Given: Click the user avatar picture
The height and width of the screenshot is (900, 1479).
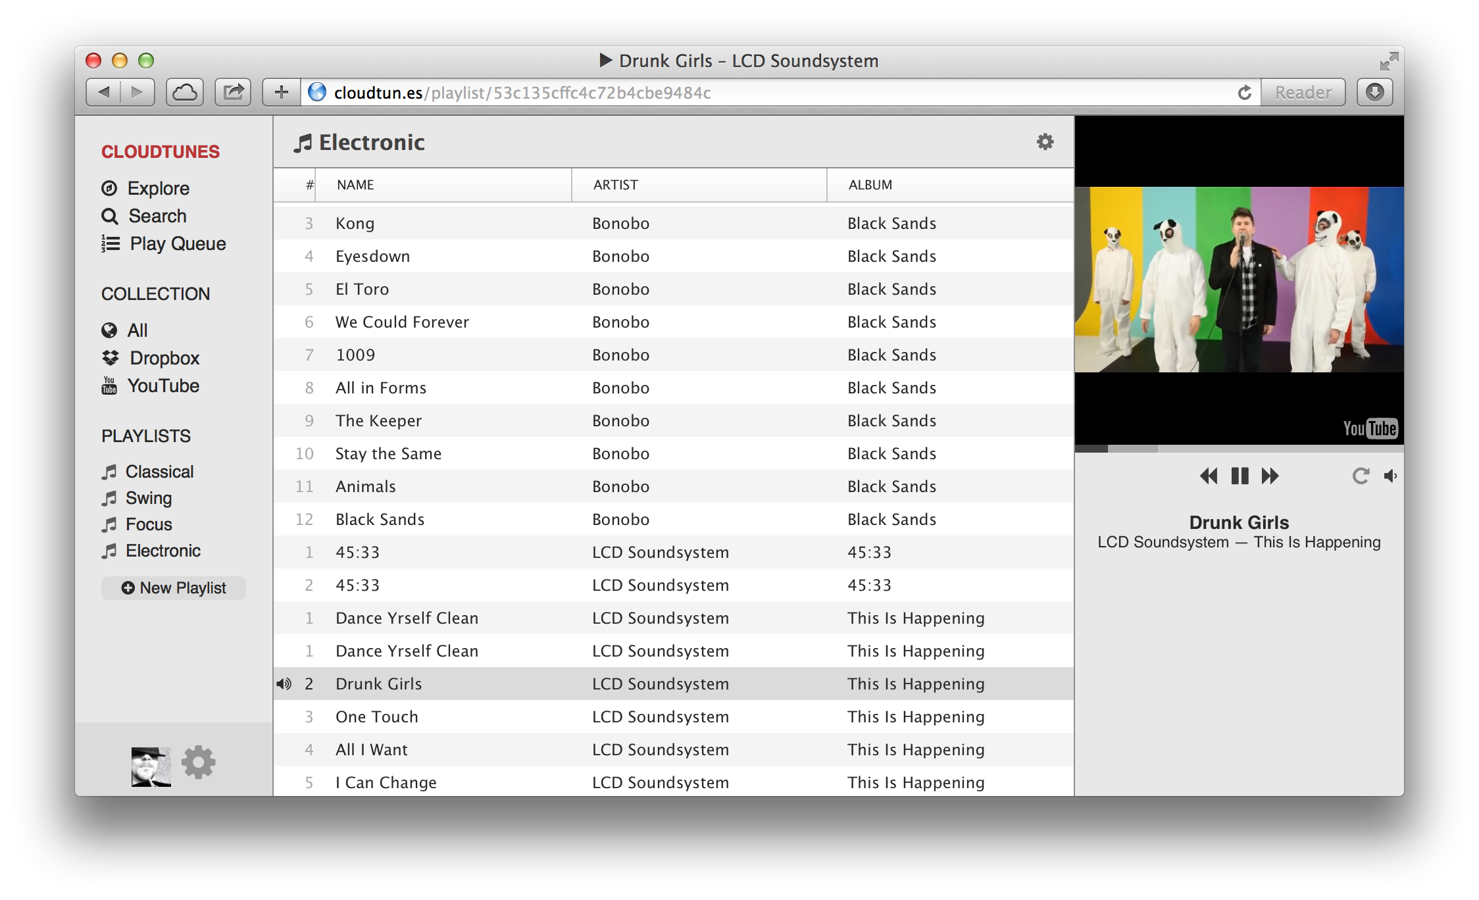Looking at the screenshot, I should (x=151, y=766).
